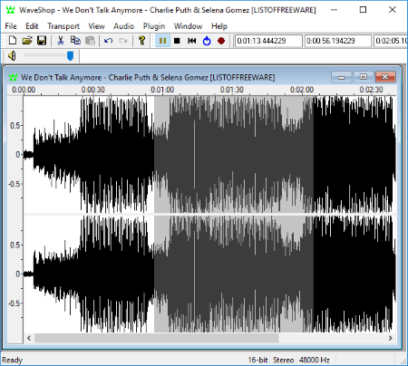Image resolution: width=408 pixels, height=366 pixels.
Task: Undo the last edit
Action: pyautogui.click(x=108, y=41)
